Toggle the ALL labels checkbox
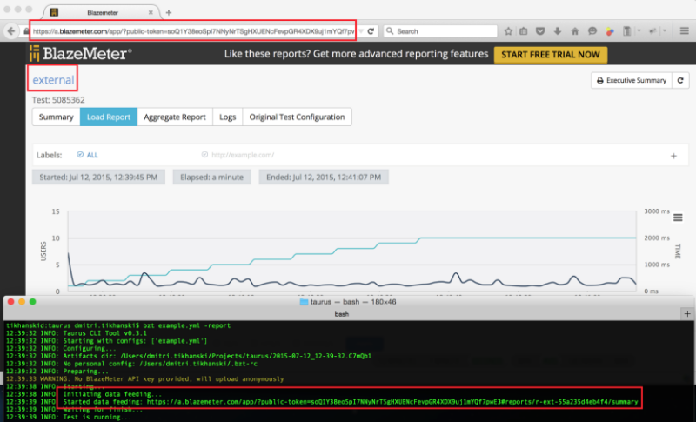Screen dimensions: 696x422 (80, 154)
